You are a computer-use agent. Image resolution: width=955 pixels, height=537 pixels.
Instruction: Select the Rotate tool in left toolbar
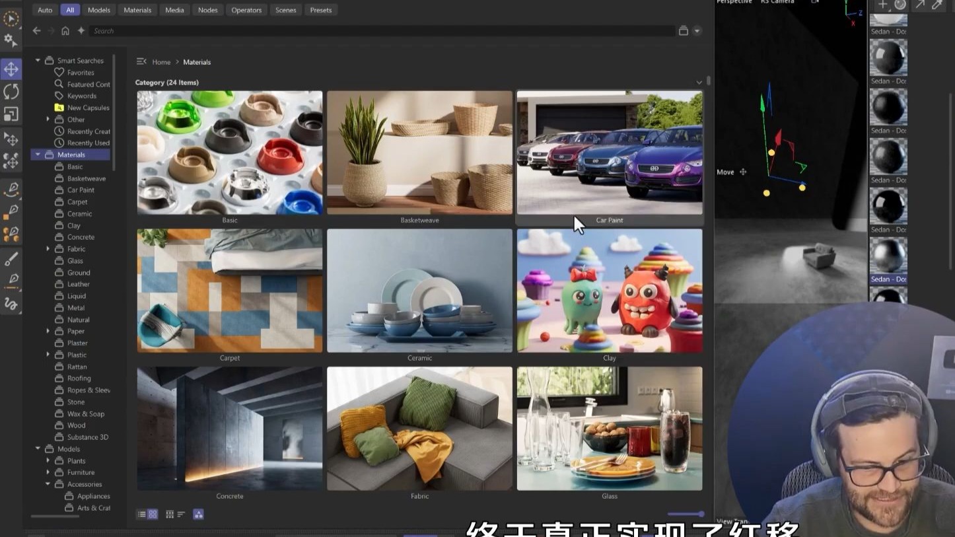point(11,91)
